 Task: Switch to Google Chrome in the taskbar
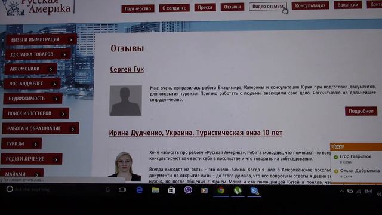point(221,190)
